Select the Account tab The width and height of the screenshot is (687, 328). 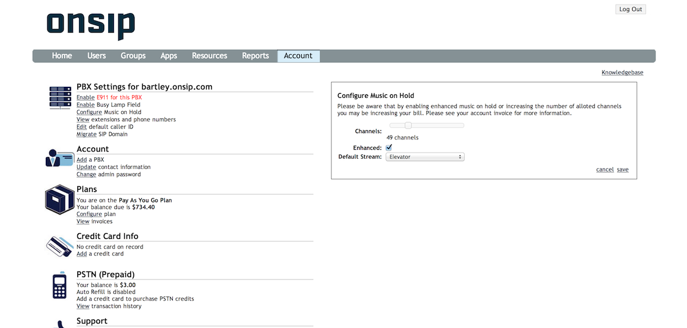click(x=298, y=56)
